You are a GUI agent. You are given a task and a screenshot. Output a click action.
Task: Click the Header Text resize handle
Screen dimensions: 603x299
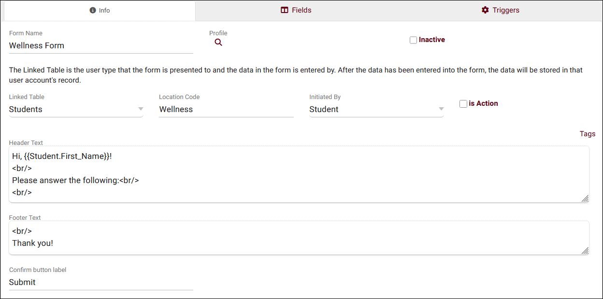tap(585, 198)
